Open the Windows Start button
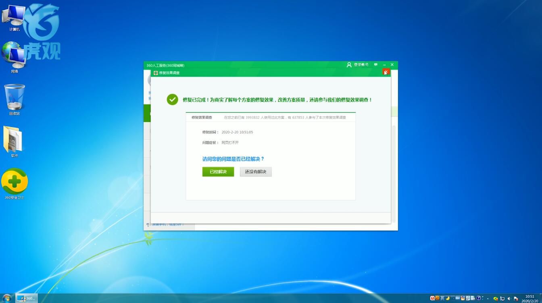This screenshot has height=303, width=542. point(7,298)
